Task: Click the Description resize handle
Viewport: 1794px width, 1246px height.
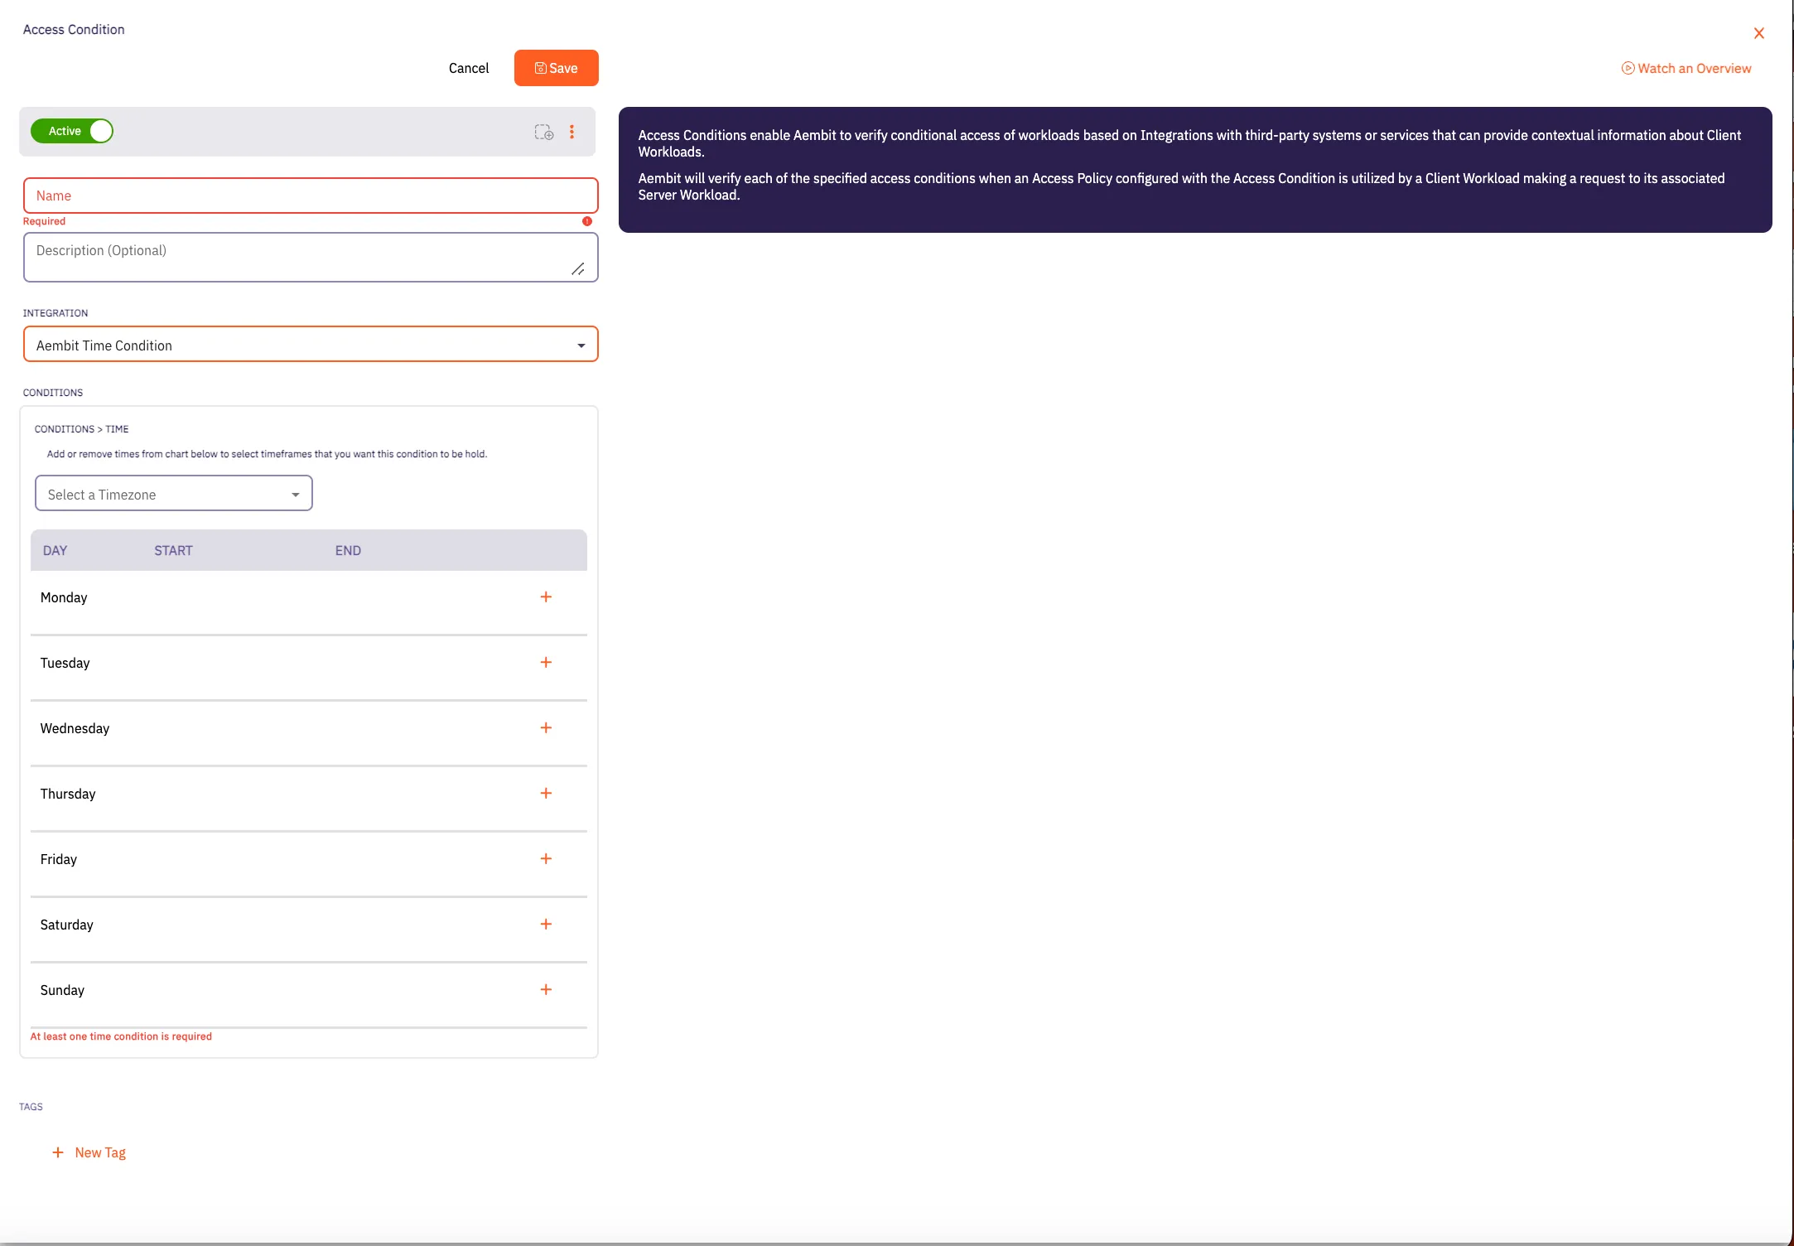Action: [x=578, y=270]
